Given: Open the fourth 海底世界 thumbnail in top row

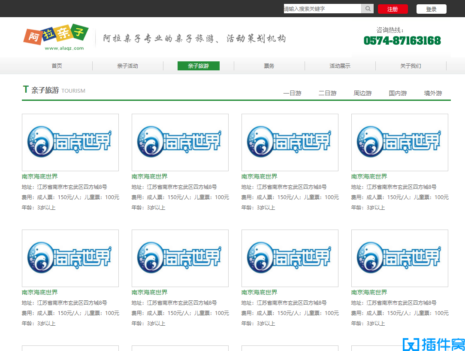Looking at the screenshot, I should tap(399, 142).
